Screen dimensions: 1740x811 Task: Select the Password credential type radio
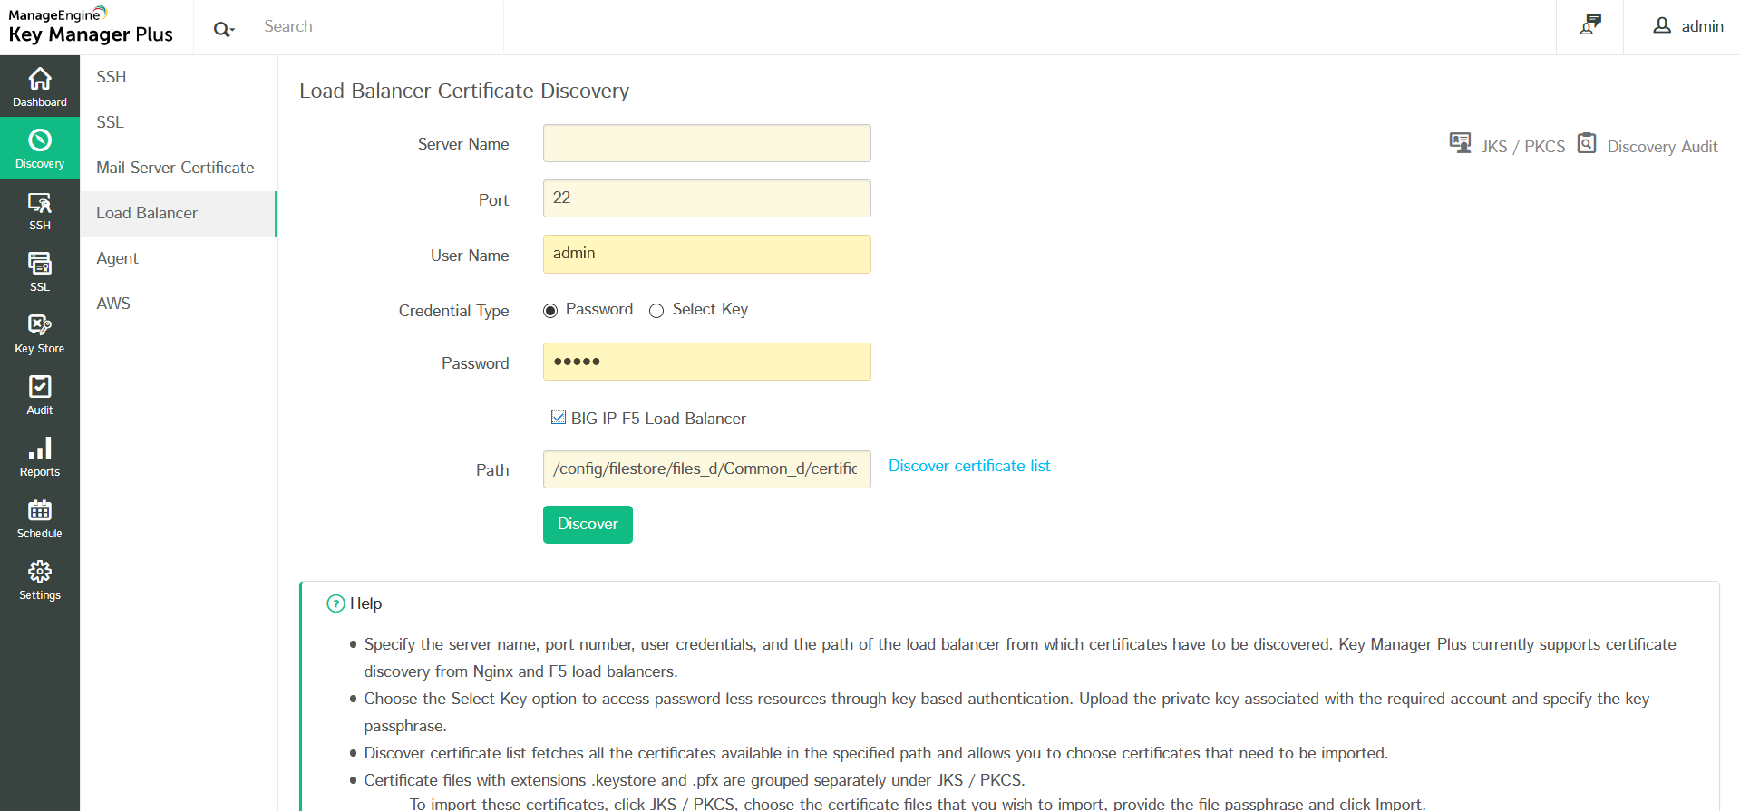point(550,311)
